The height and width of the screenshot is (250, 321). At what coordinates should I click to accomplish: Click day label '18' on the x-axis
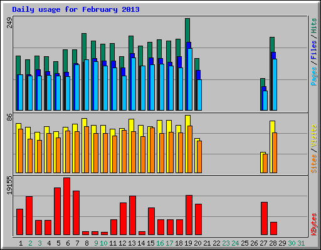[x=179, y=243]
